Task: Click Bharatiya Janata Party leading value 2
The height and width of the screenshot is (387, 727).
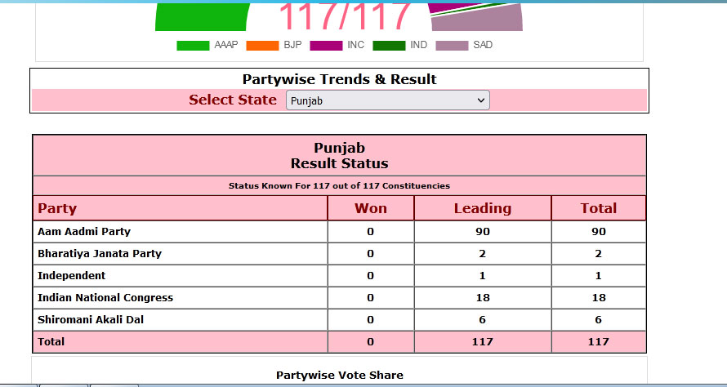Action: [483, 254]
